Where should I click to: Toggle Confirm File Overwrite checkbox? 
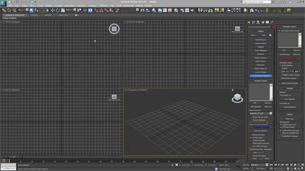[280, 131]
